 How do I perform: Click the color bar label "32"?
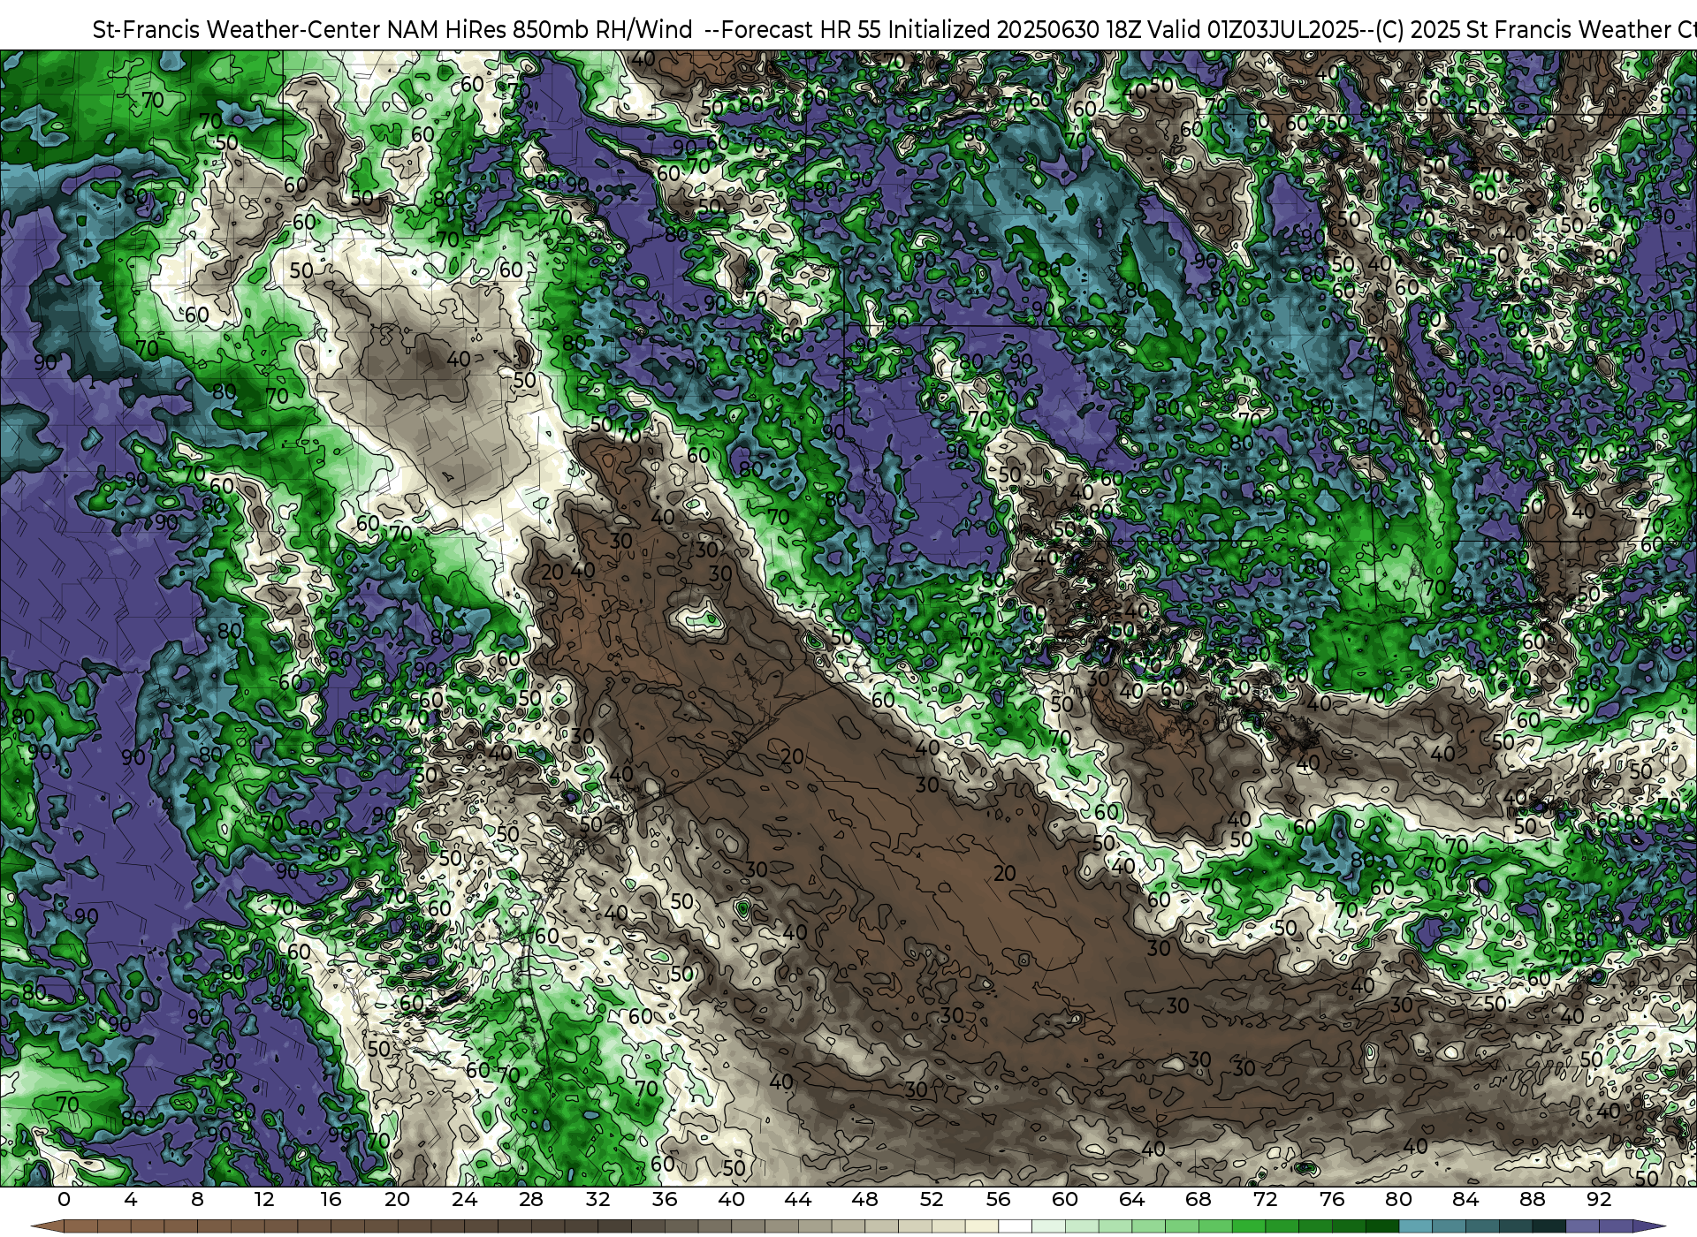[597, 1200]
